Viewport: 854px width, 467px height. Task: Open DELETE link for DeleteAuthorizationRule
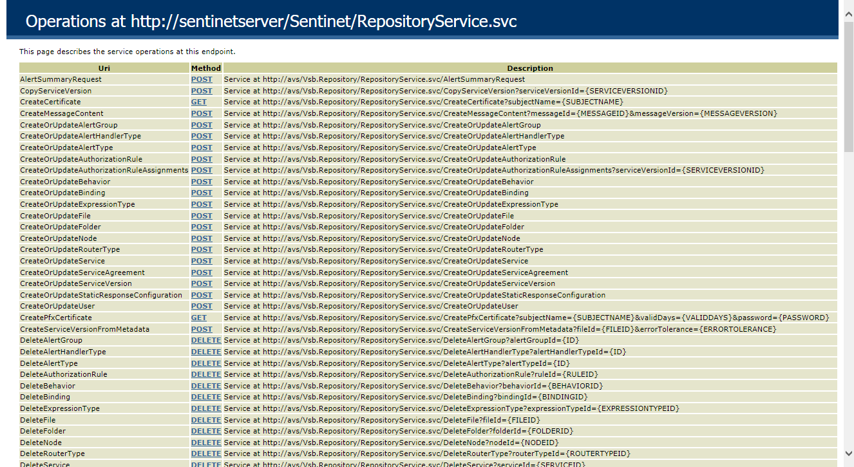[205, 374]
